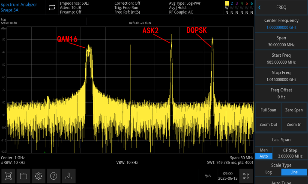Click the #RBW: 10 kHz readout
The image size is (308, 184).
click(x=13, y=163)
